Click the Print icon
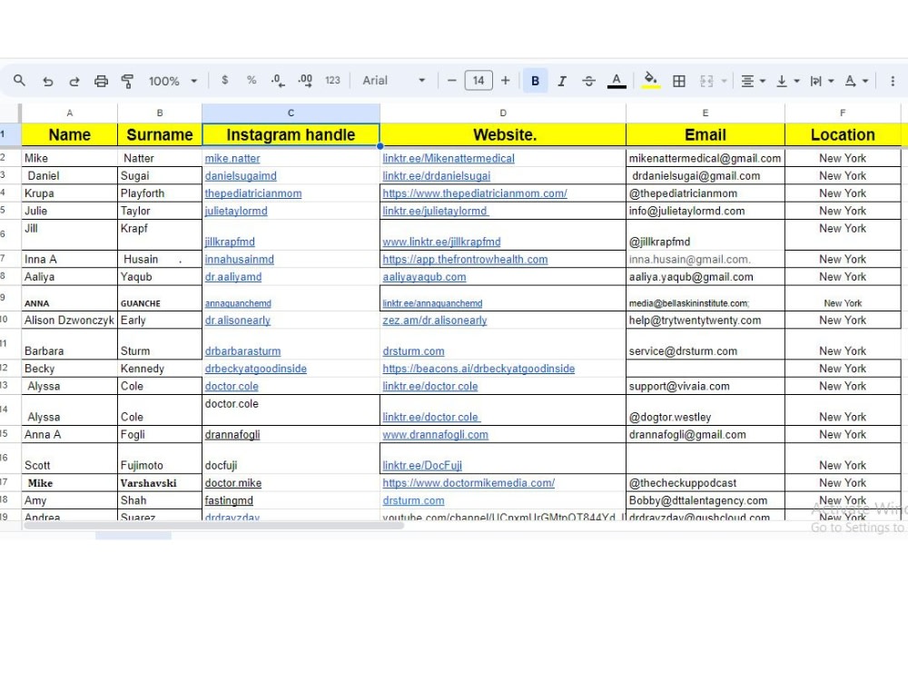Screen dimensions: 908x681 pyautogui.click(x=102, y=81)
